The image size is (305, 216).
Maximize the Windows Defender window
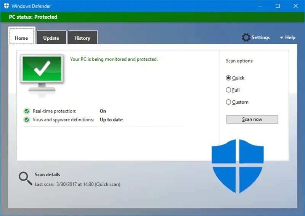[278, 6]
